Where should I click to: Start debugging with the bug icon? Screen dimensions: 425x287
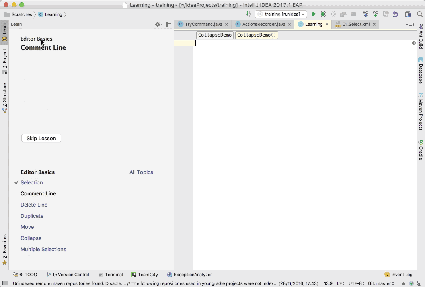(323, 14)
